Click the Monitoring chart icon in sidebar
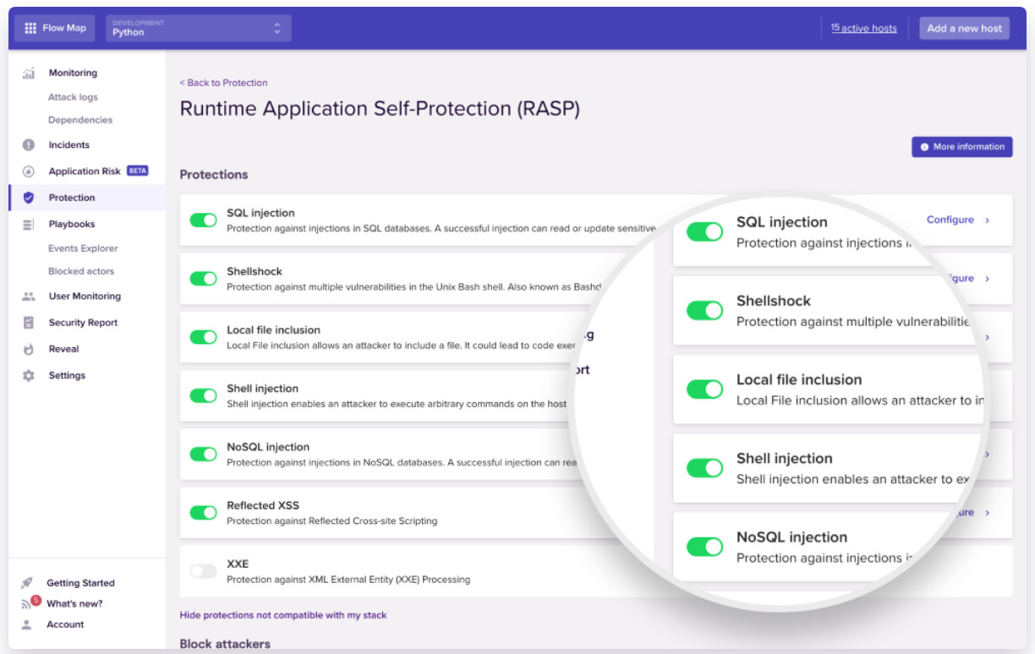The image size is (1035, 654). [29, 74]
